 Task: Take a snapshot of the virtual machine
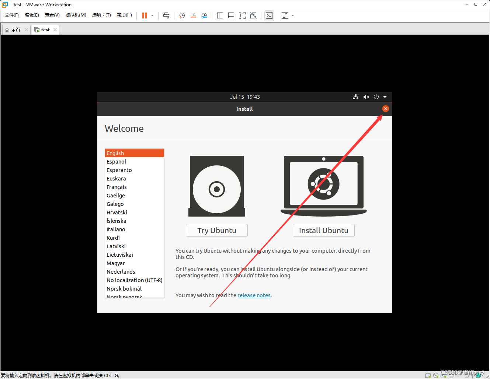[182, 15]
